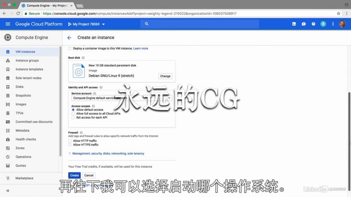
Task: Click the Instance groups icon
Action: pos(8,60)
